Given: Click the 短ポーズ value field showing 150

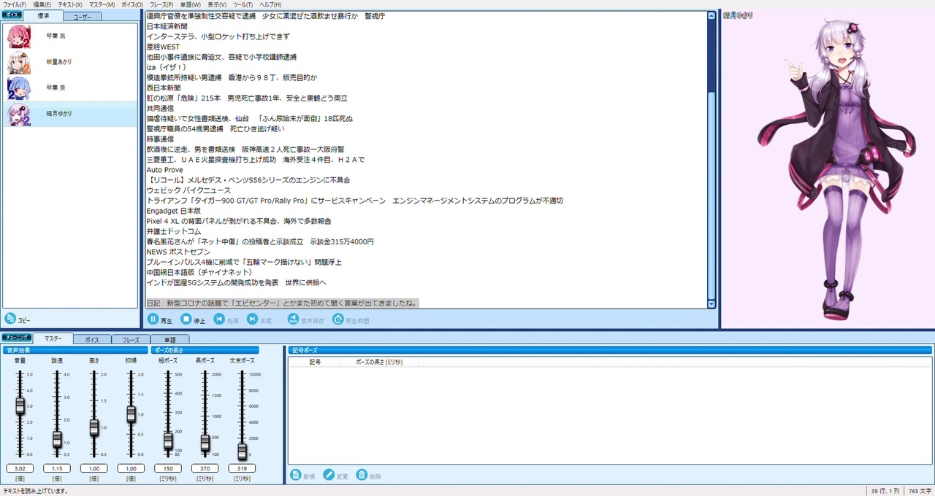Looking at the screenshot, I should 168,468.
